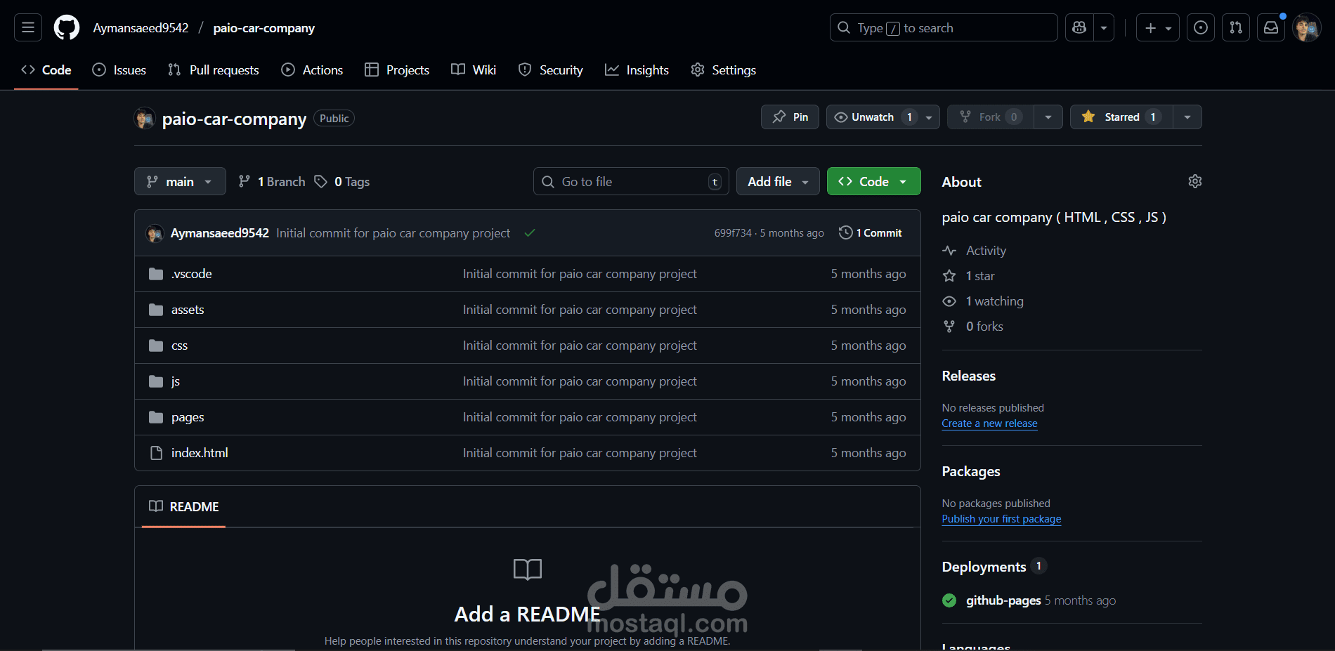The width and height of the screenshot is (1335, 651).
Task: Switch to the Issues tab
Action: pos(119,70)
